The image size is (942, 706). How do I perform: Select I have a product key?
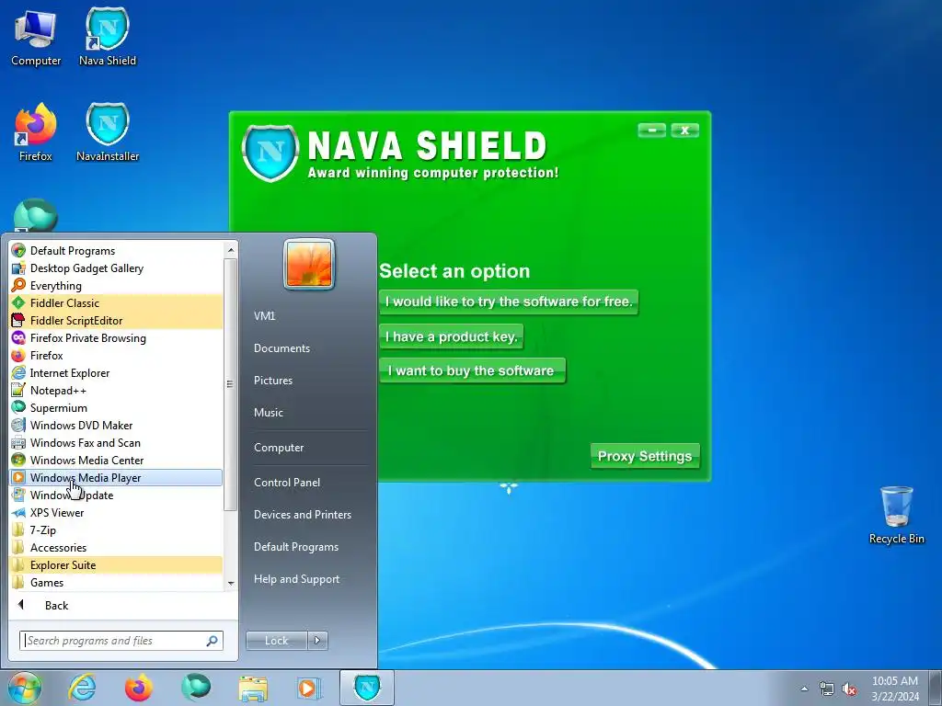(451, 336)
